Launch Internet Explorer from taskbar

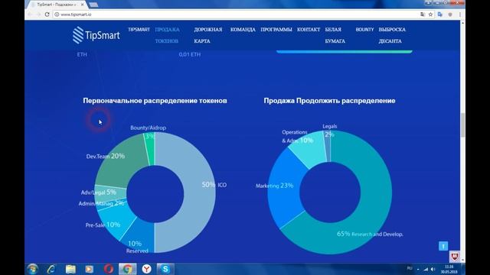51,269
